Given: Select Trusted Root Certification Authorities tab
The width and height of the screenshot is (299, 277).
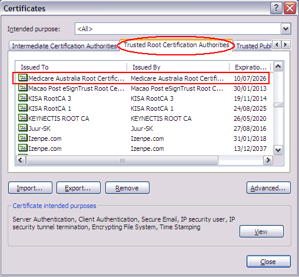Looking at the screenshot, I should tap(177, 45).
